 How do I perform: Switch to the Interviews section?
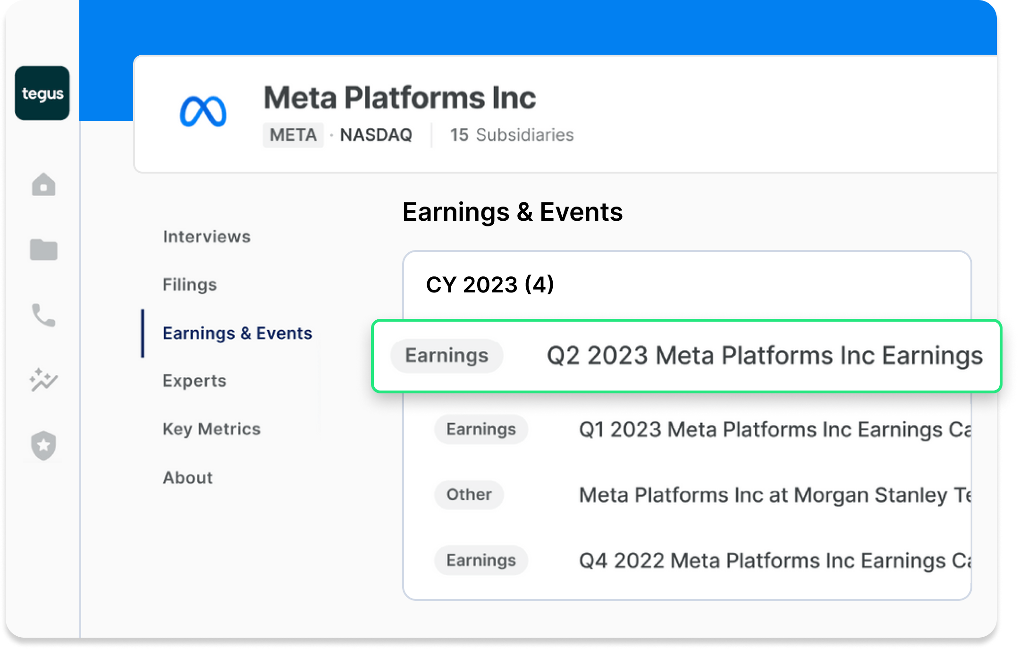pos(207,236)
